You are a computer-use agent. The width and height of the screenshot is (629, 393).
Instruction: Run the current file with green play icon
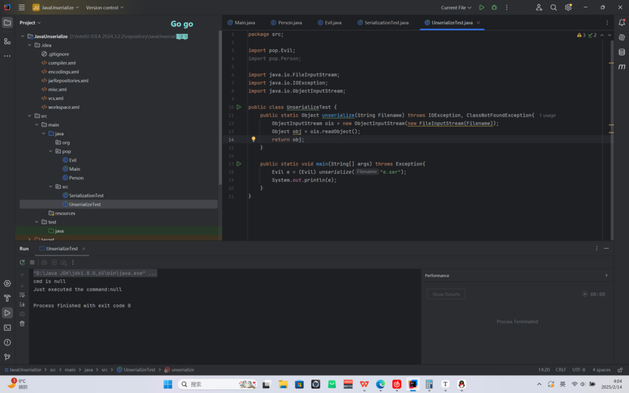click(x=482, y=7)
